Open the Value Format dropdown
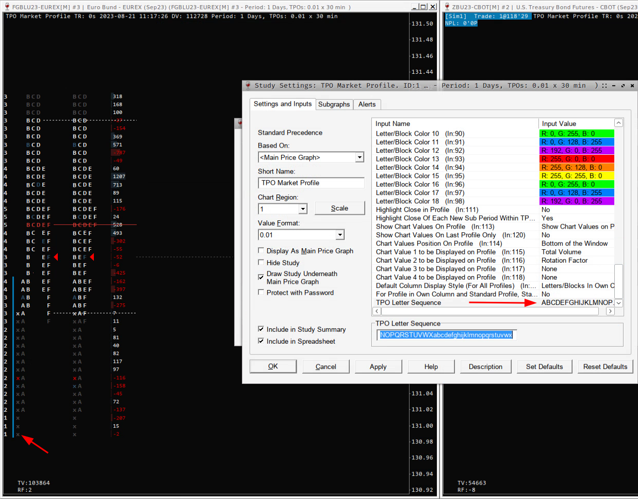Image resolution: width=638 pixels, height=499 pixels. [339, 235]
